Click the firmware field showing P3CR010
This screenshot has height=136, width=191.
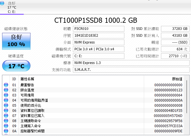98,29
